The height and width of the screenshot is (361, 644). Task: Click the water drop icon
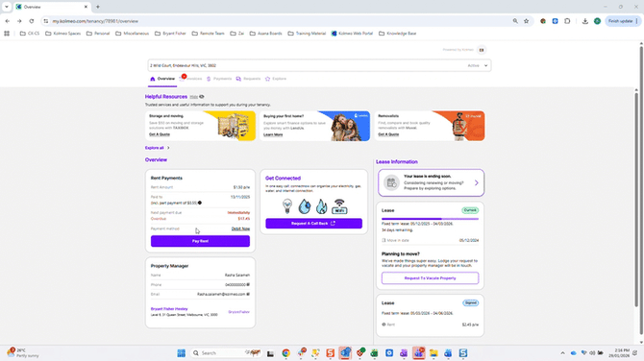305,206
